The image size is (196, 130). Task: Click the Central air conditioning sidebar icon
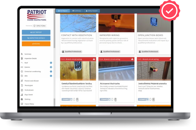[x=22, y=72]
